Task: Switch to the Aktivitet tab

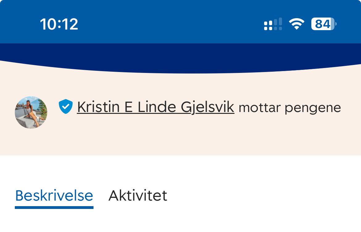Action: (x=138, y=195)
